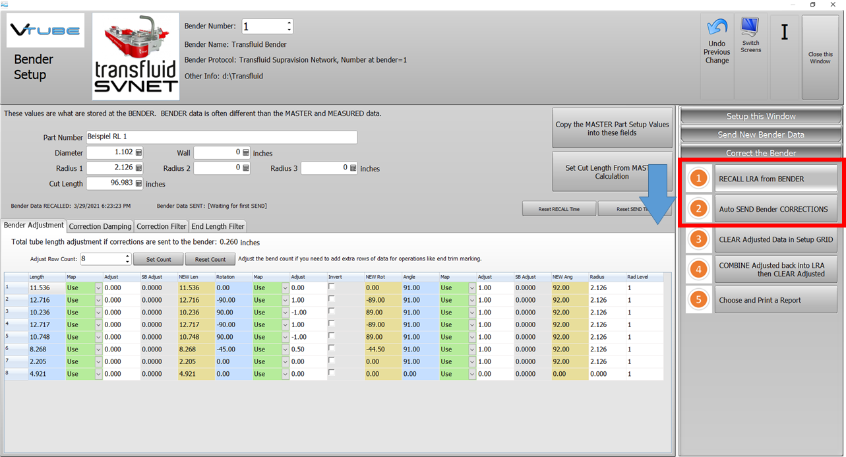Click the orange step 5 circle icon
846x457 pixels.
[x=698, y=300]
